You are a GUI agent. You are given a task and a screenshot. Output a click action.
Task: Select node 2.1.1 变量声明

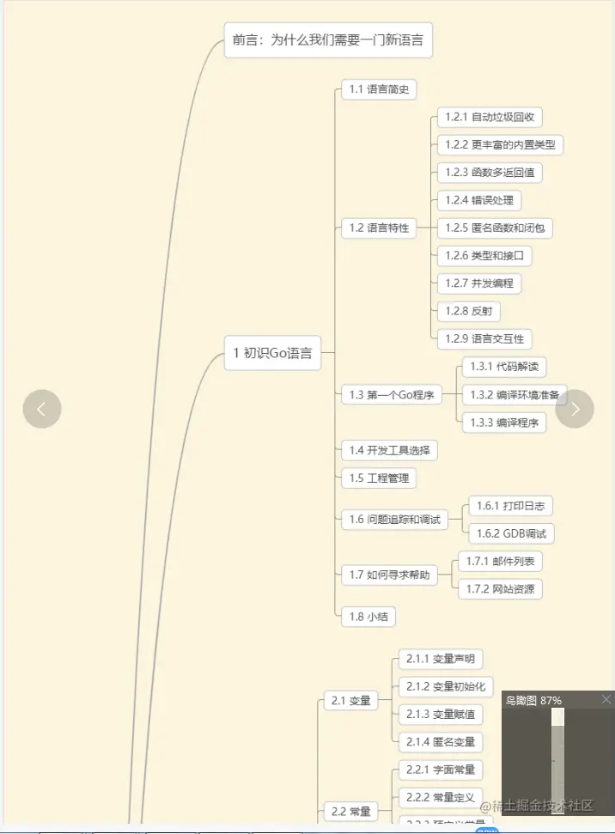point(441,659)
